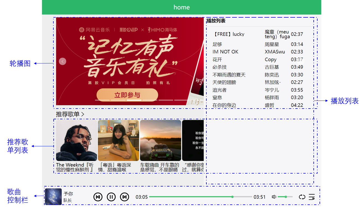Click the previous track button
The height and width of the screenshot is (208, 361).
[98, 197]
